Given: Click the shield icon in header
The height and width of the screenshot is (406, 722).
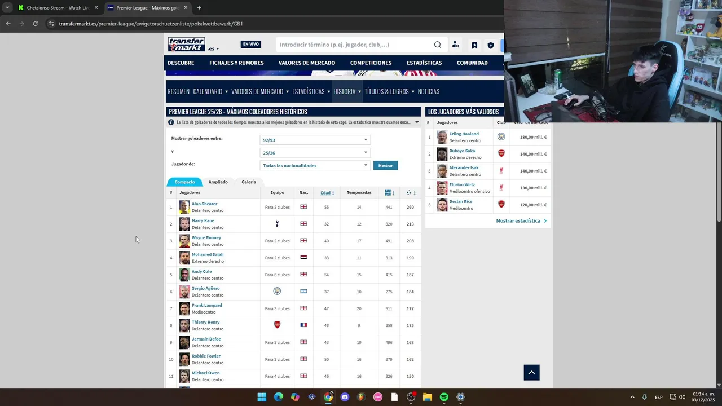Looking at the screenshot, I should (x=491, y=45).
